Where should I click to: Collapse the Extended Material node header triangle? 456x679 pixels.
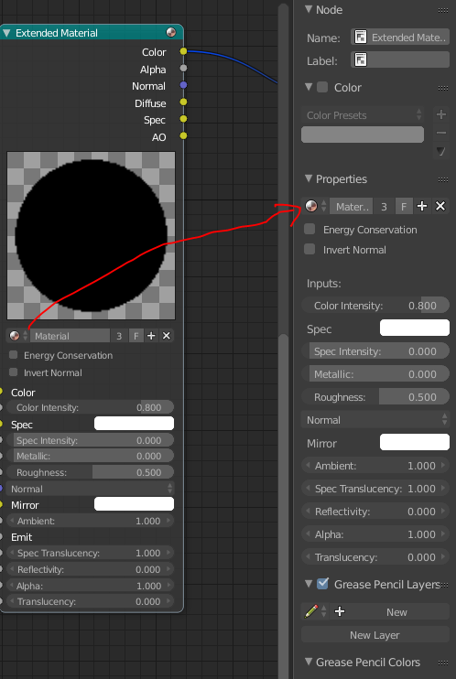6,33
